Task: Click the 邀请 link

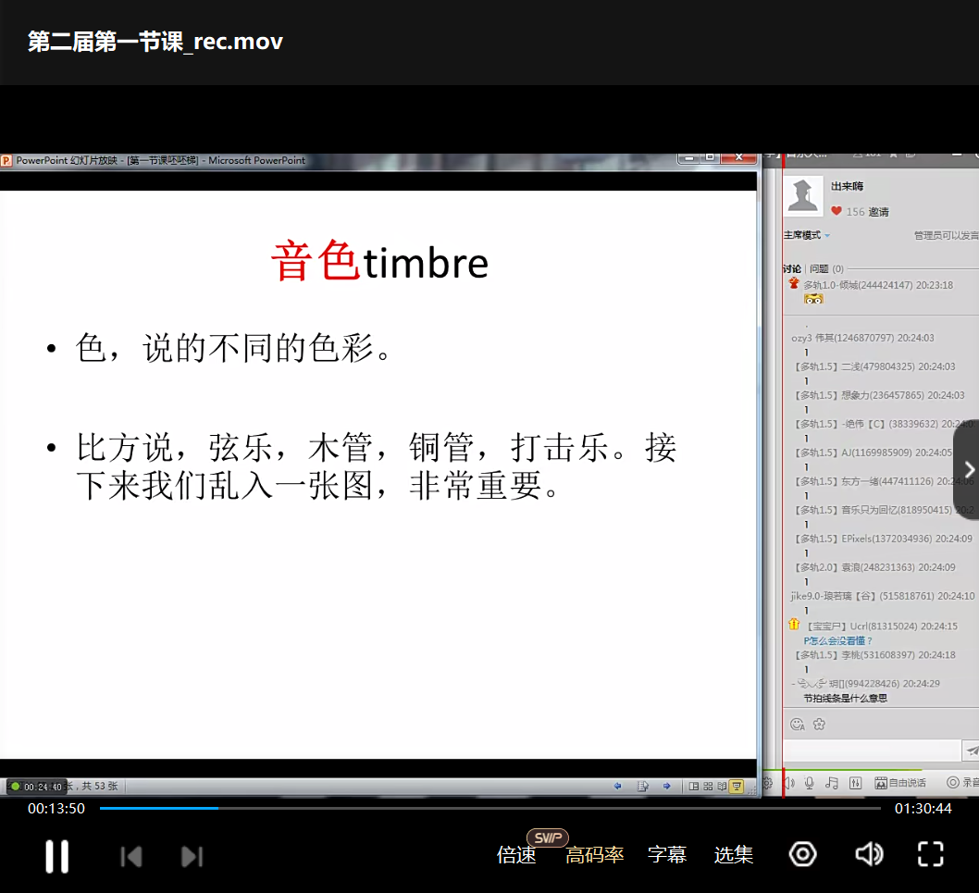Action: click(878, 212)
